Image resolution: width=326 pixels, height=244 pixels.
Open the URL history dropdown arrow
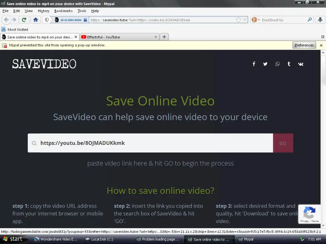[245, 20]
